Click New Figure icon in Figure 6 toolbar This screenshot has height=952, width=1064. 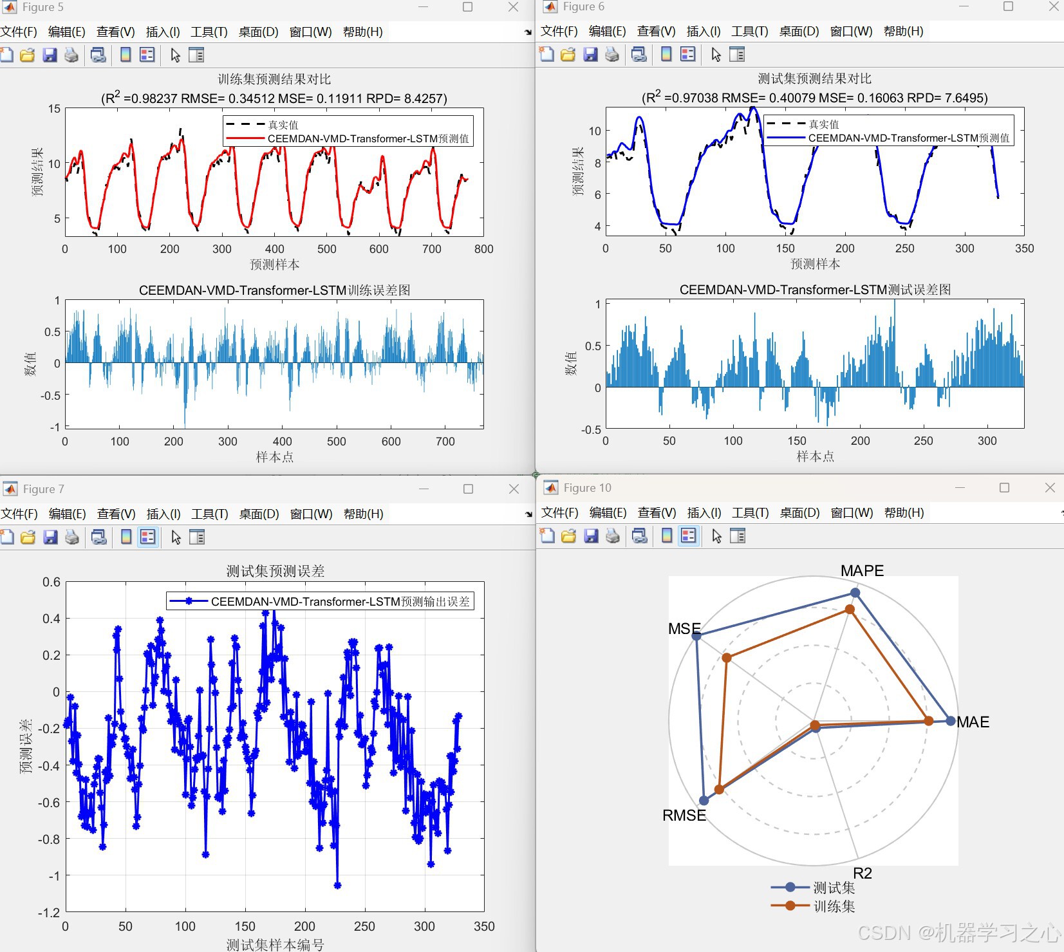pos(547,54)
